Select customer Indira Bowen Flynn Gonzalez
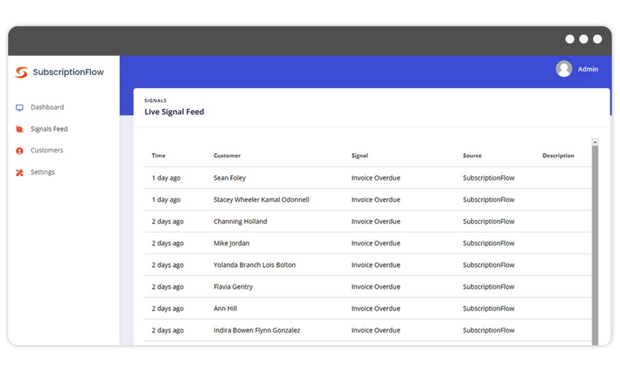 (257, 330)
